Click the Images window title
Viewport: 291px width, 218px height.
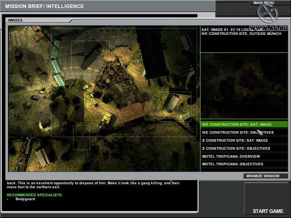pyautogui.click(x=15, y=20)
